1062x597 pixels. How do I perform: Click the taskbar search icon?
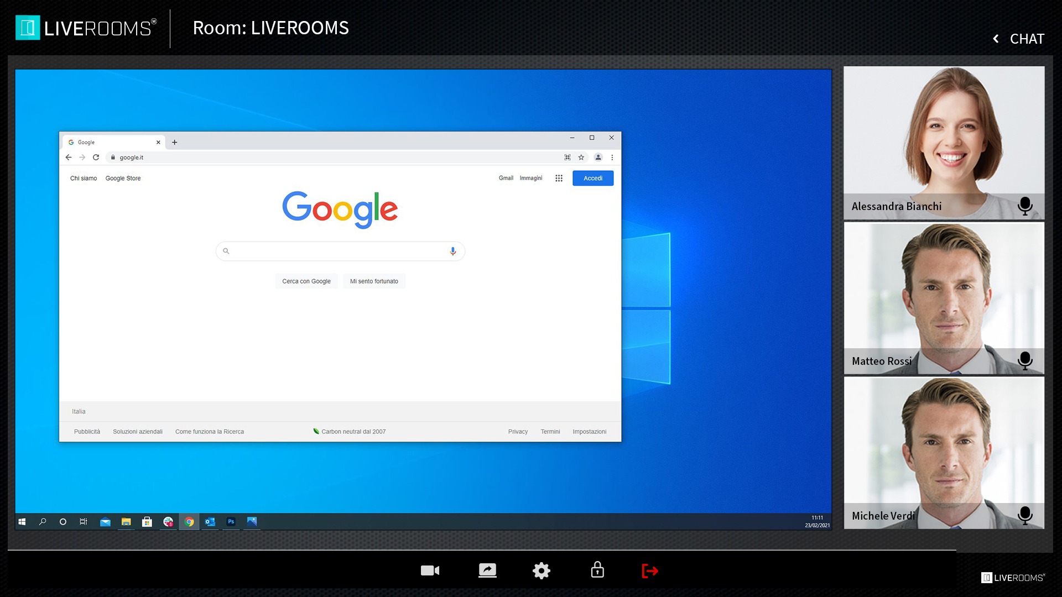[x=43, y=522]
